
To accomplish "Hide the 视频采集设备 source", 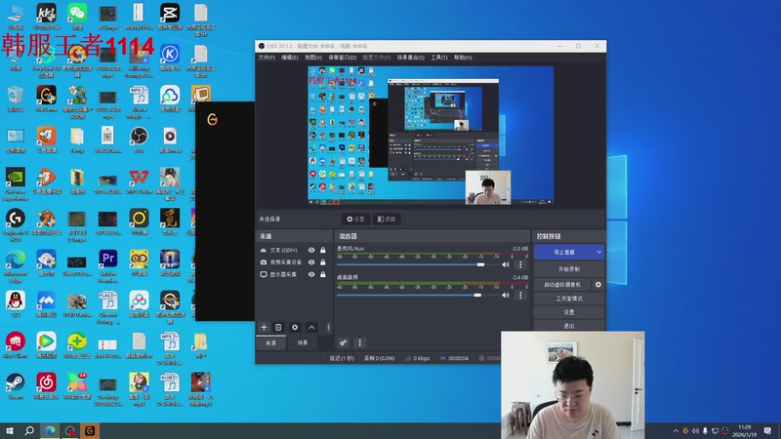I will pos(311,261).
